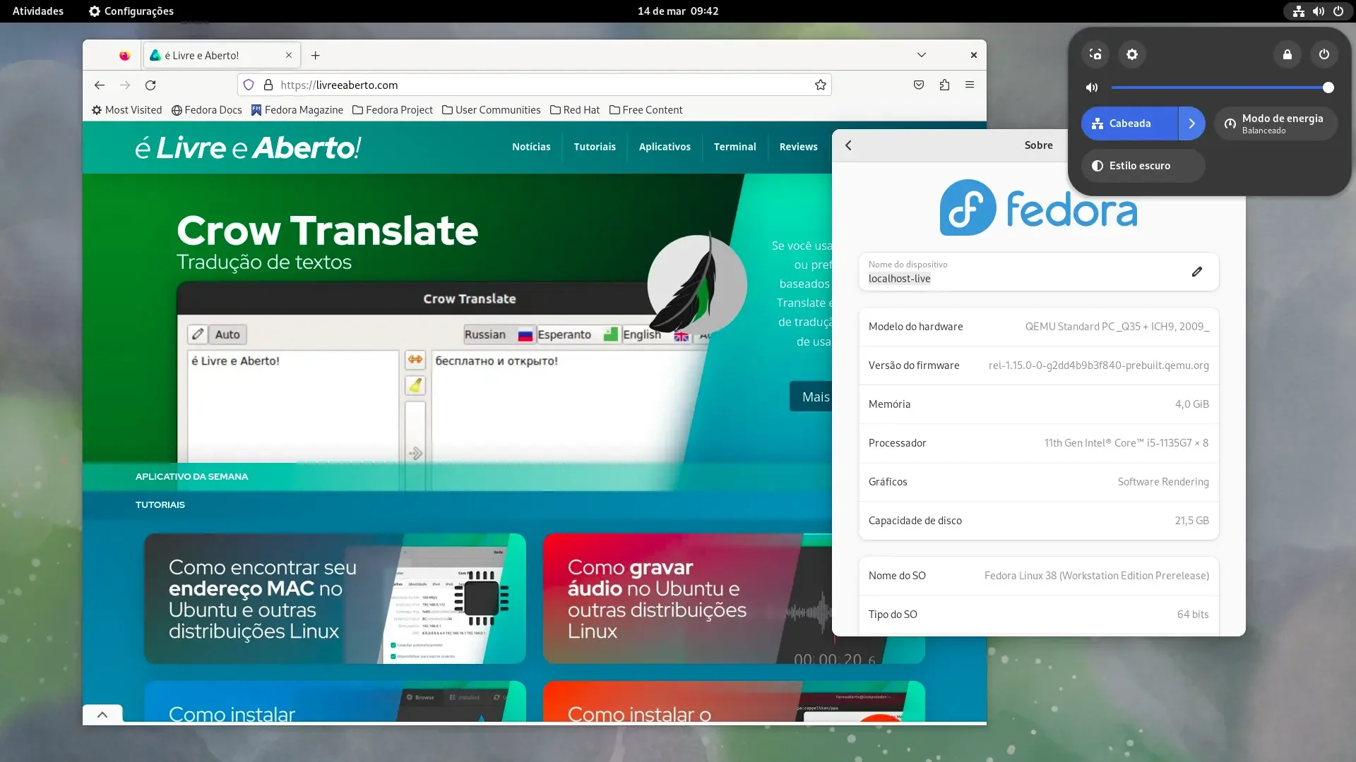Open the Reviews site menu
1356x762 pixels.
tap(798, 147)
